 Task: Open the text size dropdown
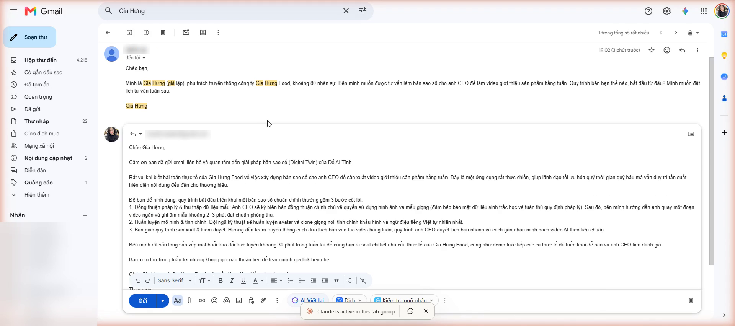205,280
